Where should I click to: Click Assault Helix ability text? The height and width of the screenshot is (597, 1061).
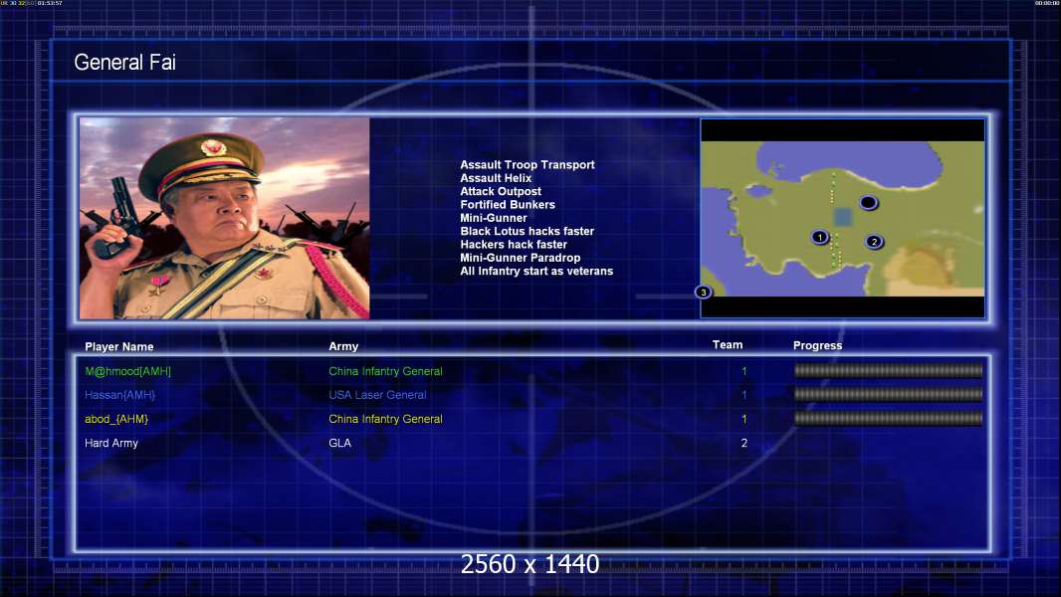(x=496, y=178)
